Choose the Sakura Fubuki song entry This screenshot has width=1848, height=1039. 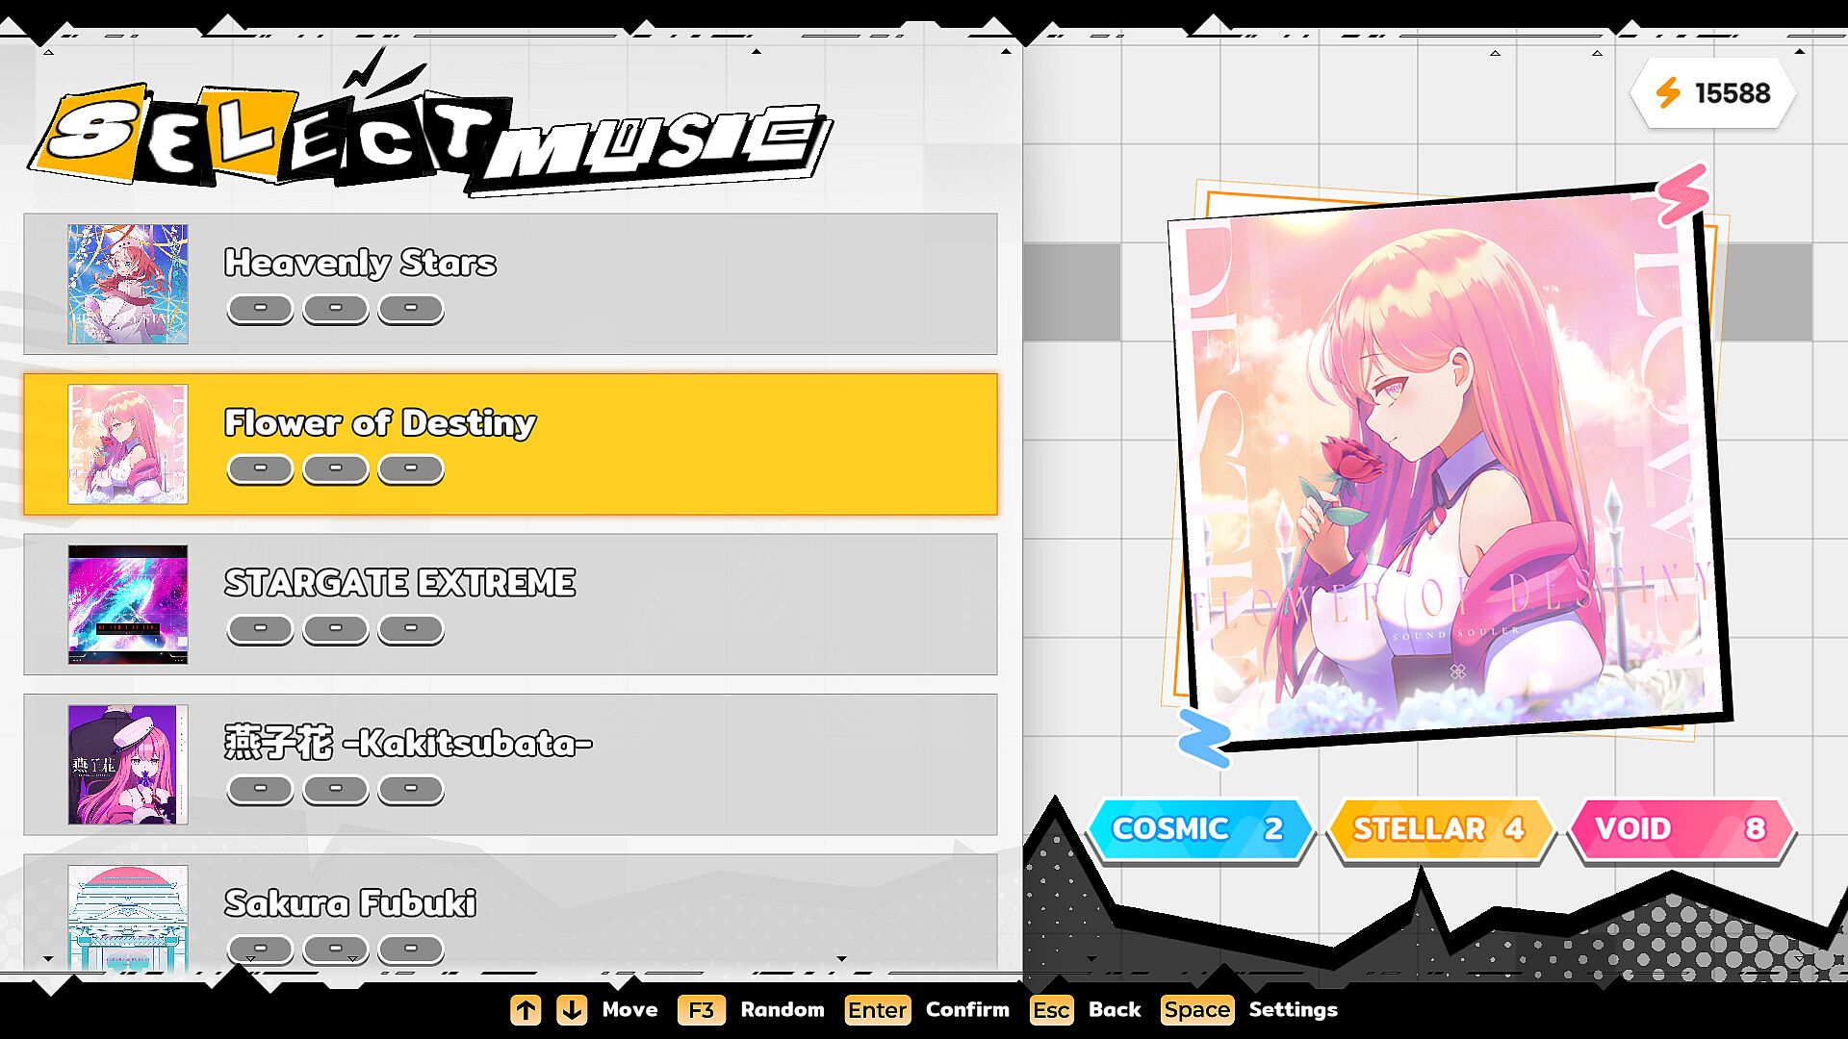(x=511, y=914)
